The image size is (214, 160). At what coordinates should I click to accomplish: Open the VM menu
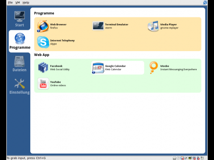point(17,3)
